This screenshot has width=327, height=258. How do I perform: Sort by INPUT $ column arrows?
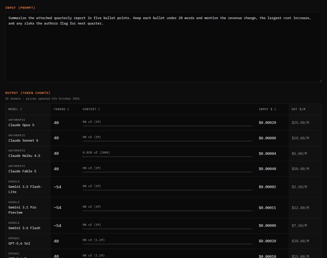275,109
